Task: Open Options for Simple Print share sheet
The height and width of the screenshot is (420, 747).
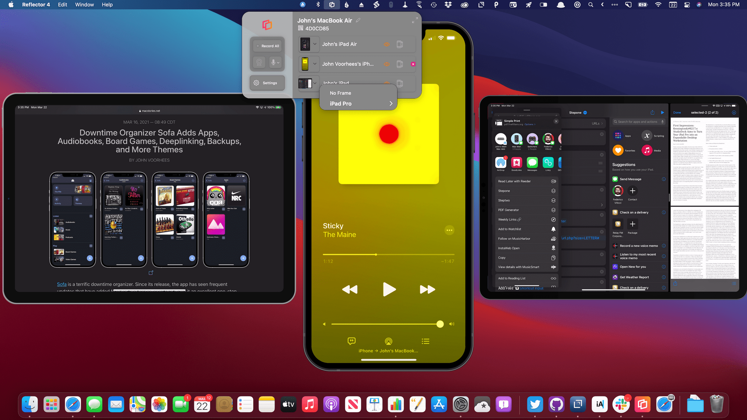Action: [530, 124]
